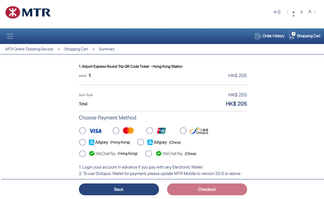The height and width of the screenshot is (199, 324).
Task: Go back via Shopping Cart breadcrumb
Action: click(x=76, y=49)
